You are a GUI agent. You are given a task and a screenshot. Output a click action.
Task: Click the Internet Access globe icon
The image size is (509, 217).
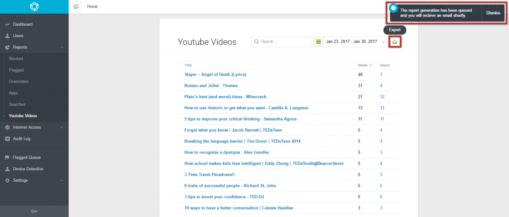(x=7, y=128)
